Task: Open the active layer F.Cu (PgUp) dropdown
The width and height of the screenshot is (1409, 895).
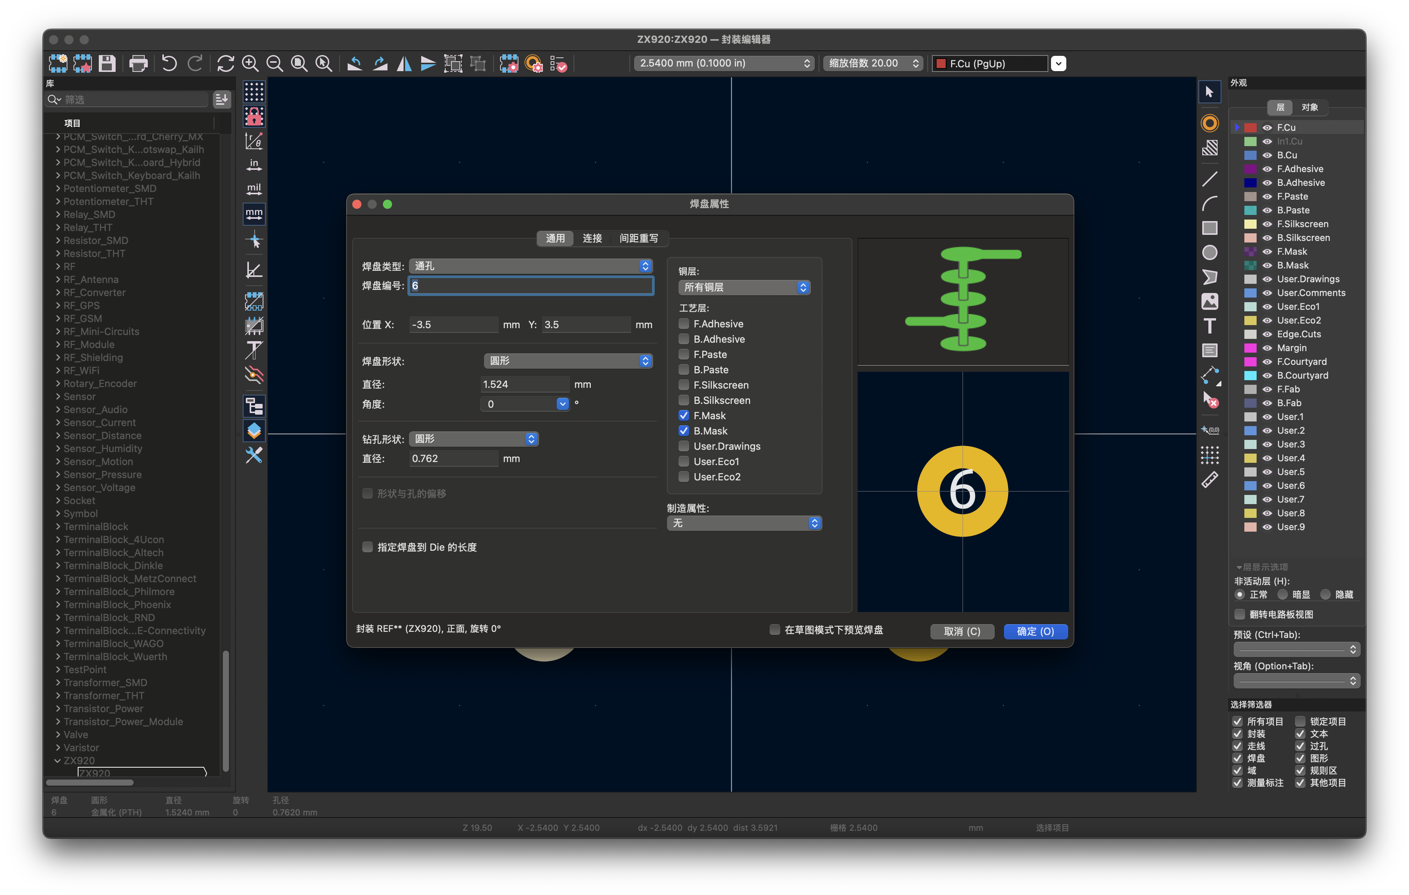Action: [1058, 63]
